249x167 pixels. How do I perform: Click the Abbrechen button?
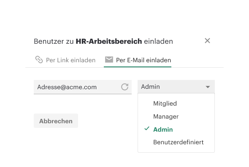pyautogui.click(x=56, y=121)
